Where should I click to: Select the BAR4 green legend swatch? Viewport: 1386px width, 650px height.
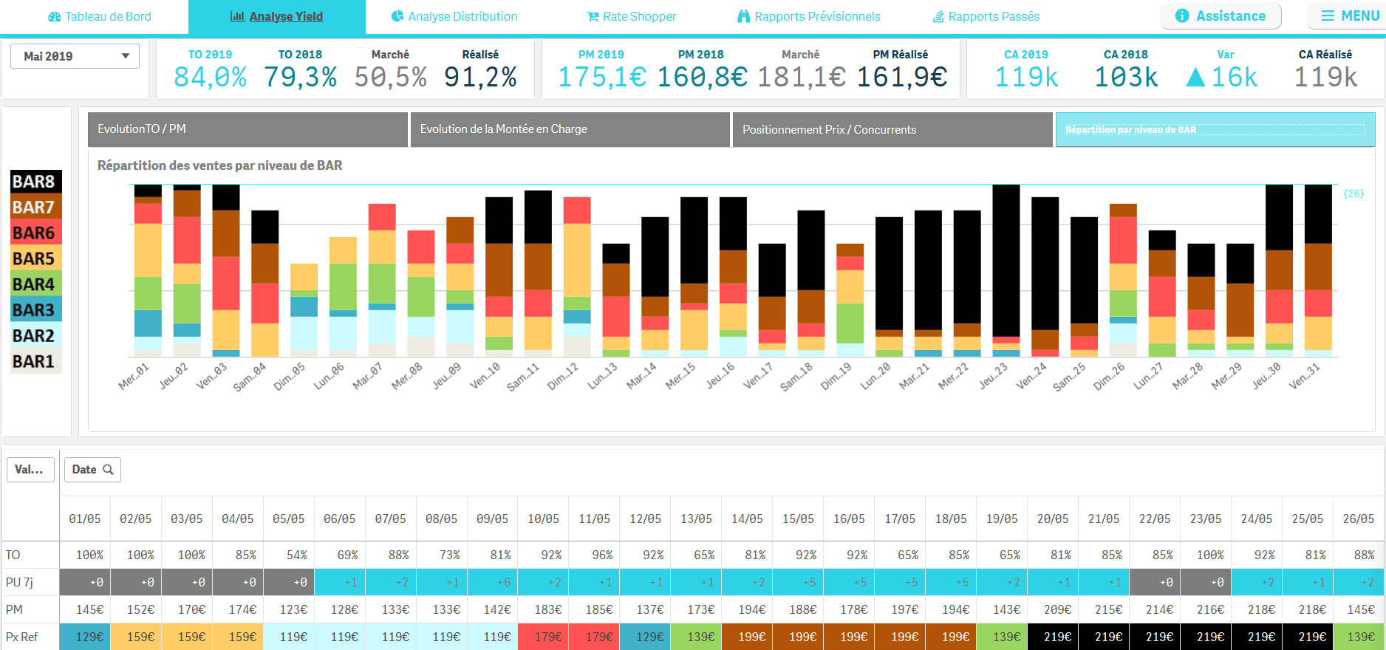point(34,284)
